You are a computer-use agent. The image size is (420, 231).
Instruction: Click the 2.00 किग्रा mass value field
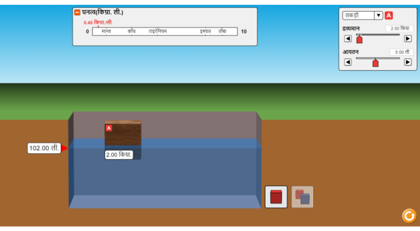[x=398, y=28]
